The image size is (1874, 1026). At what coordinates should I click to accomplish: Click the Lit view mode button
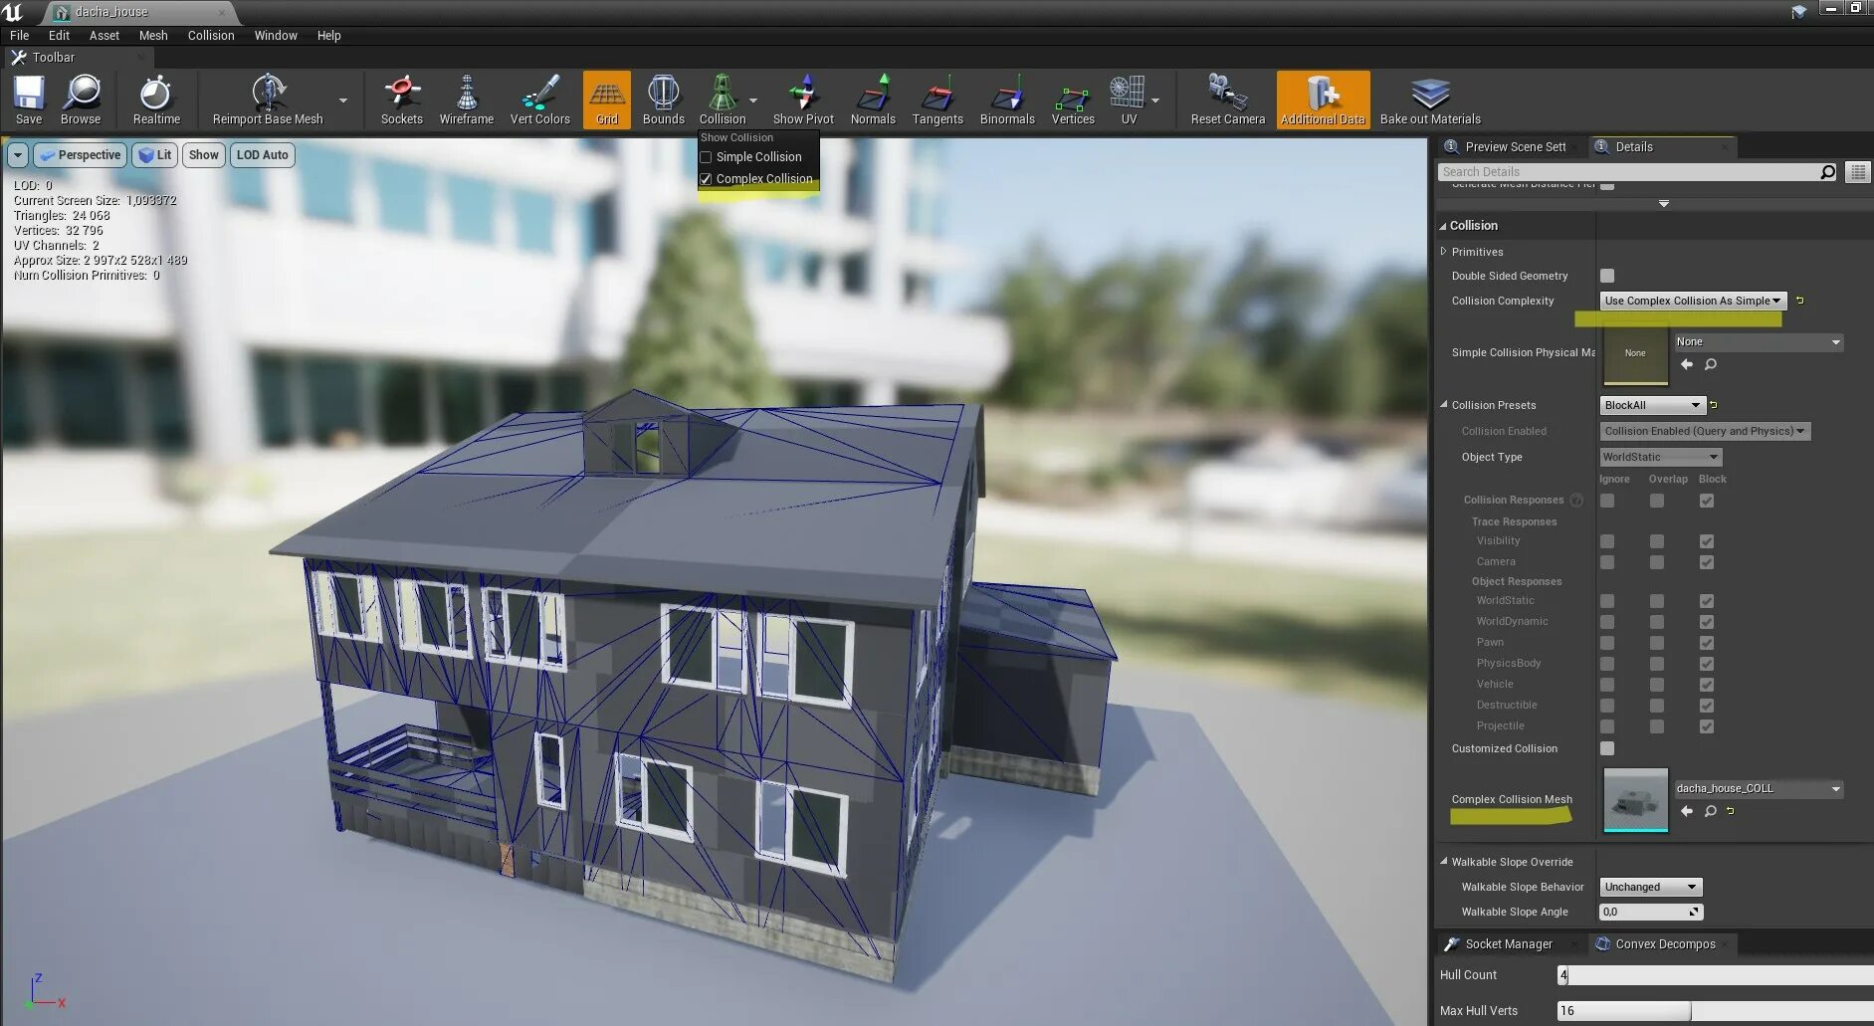tap(154, 155)
